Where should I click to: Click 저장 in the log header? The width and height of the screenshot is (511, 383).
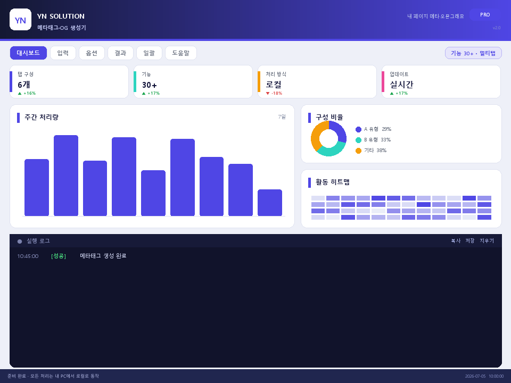[470, 240]
